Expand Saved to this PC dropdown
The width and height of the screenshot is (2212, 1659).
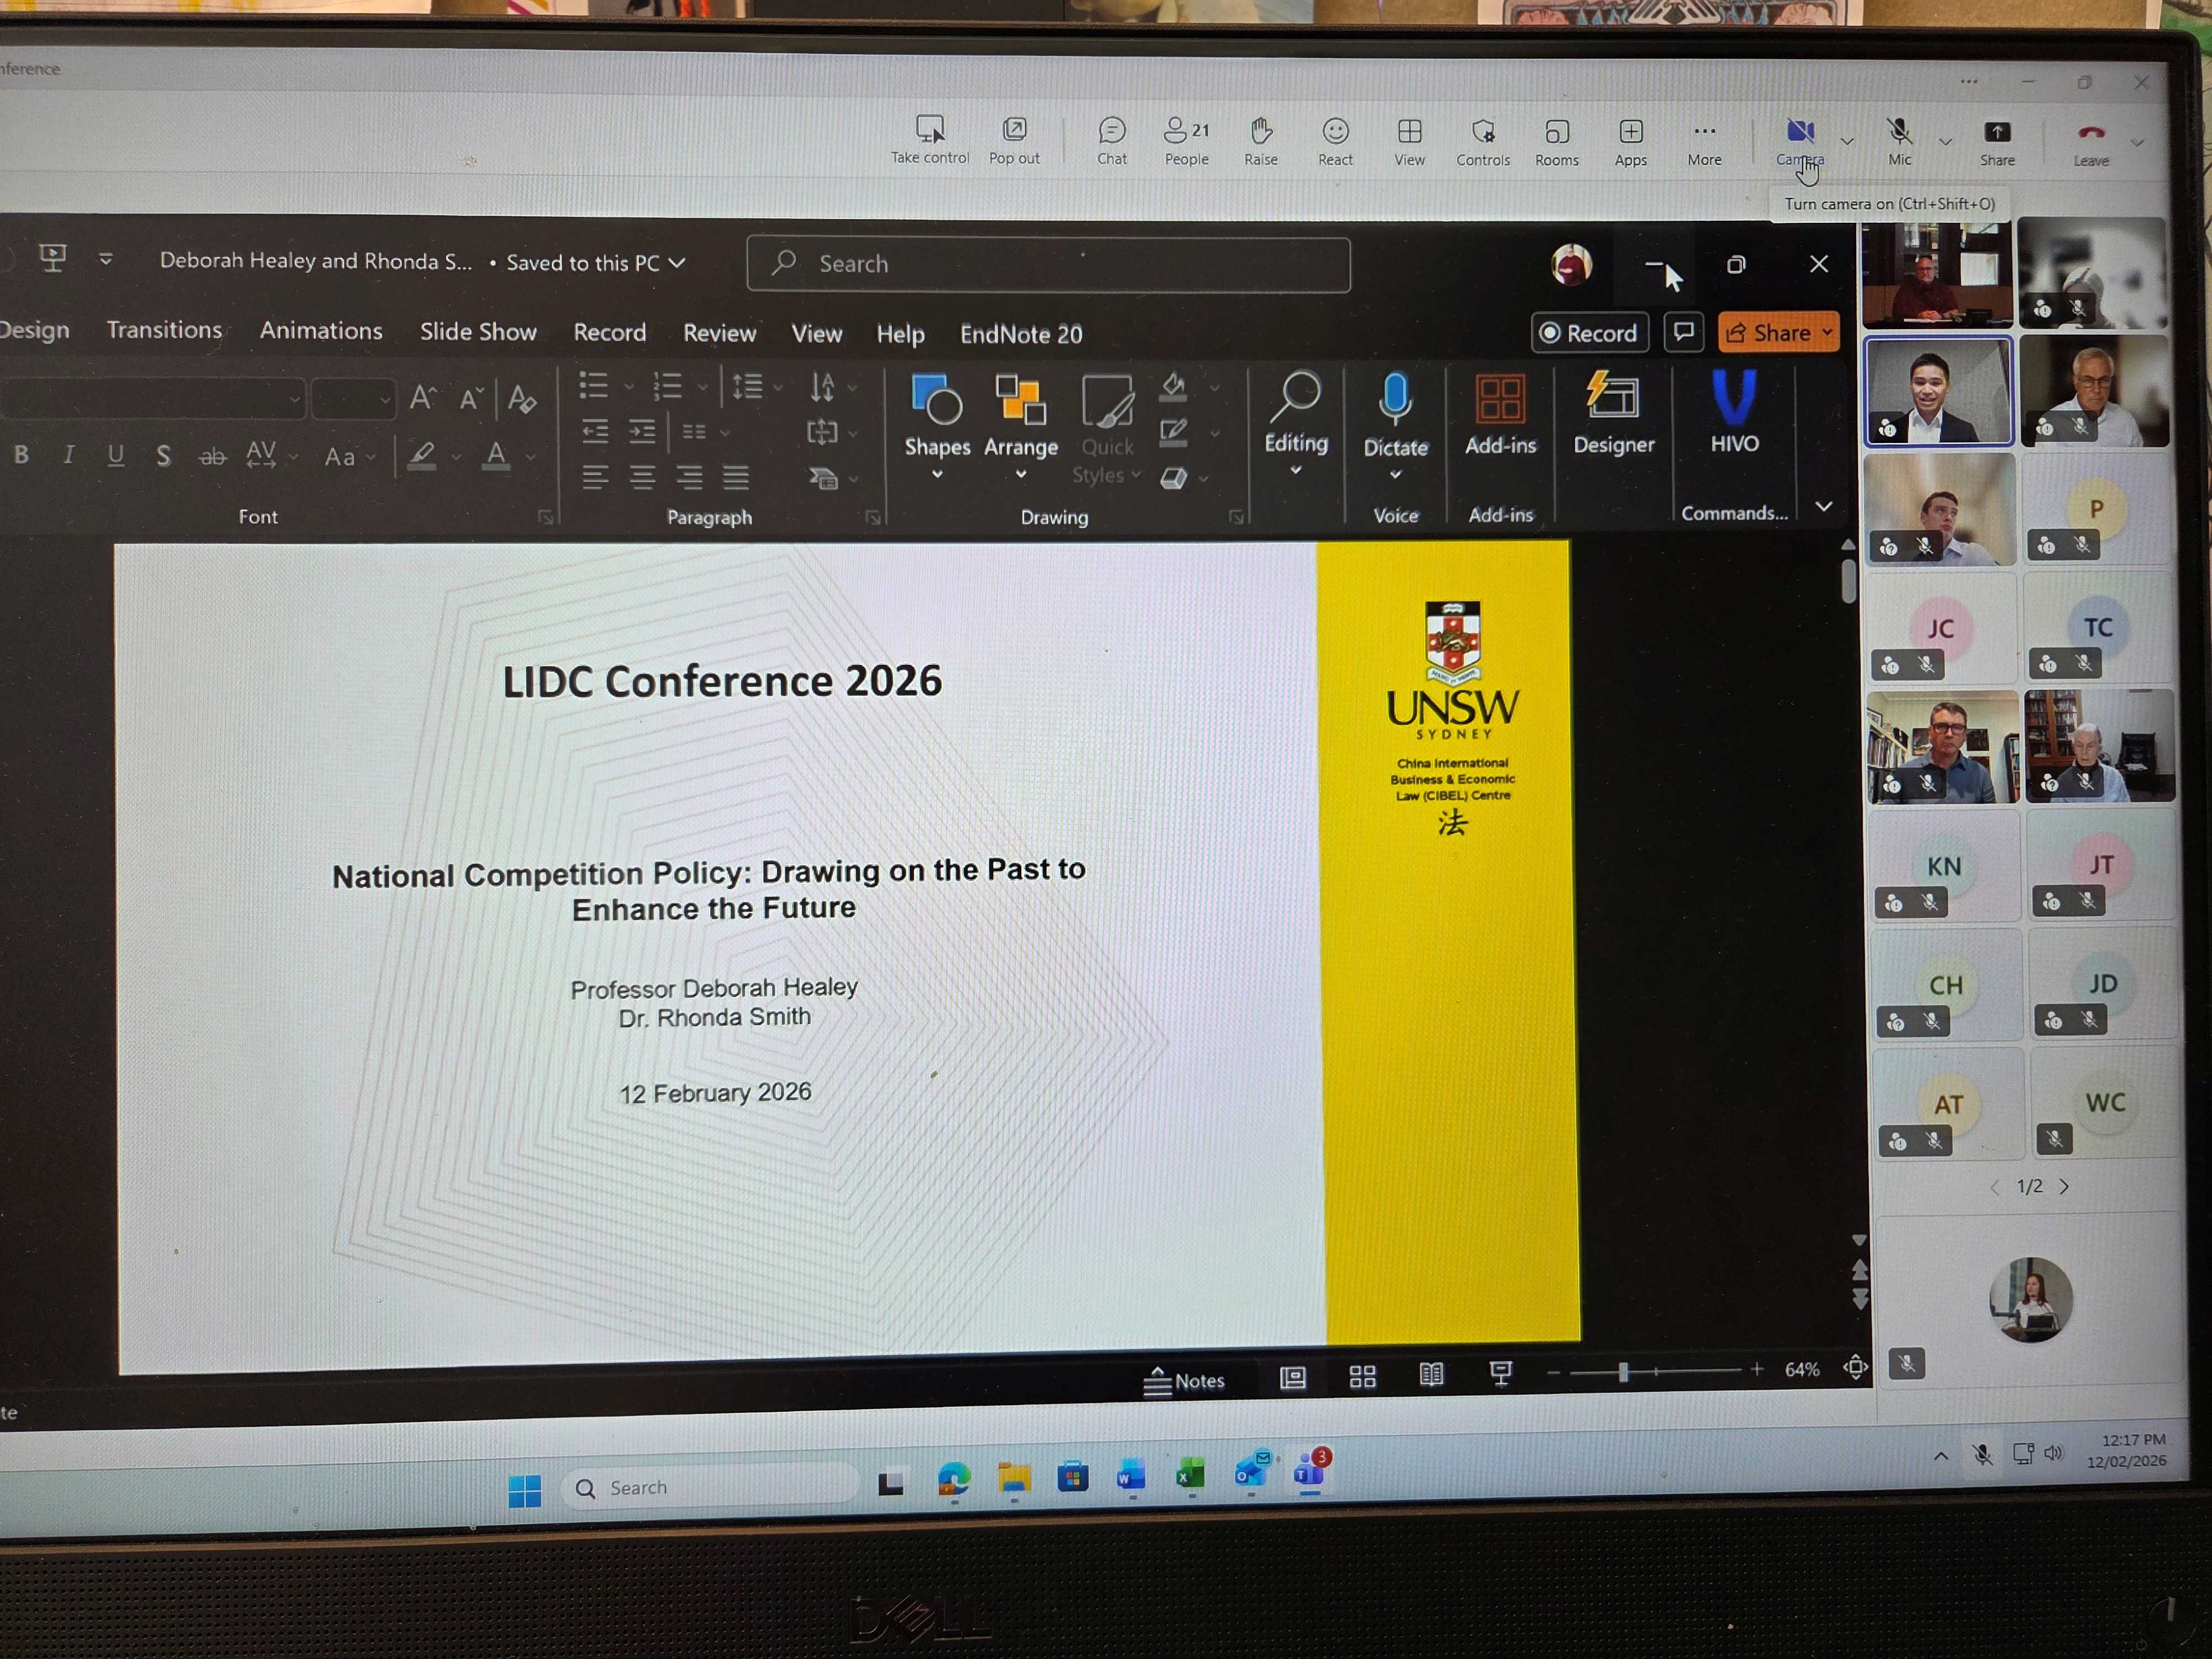[677, 263]
